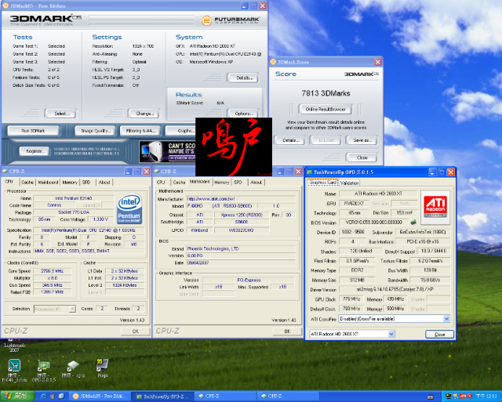Click the Image Quality... button
The image size is (502, 402).
point(95,131)
